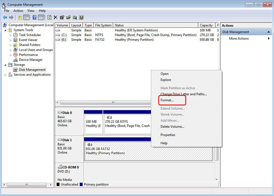Open the Action menu

tap(18, 11)
